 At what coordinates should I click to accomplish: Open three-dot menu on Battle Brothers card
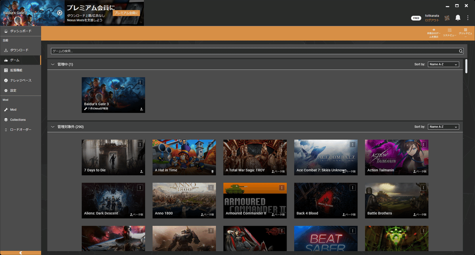coord(423,188)
